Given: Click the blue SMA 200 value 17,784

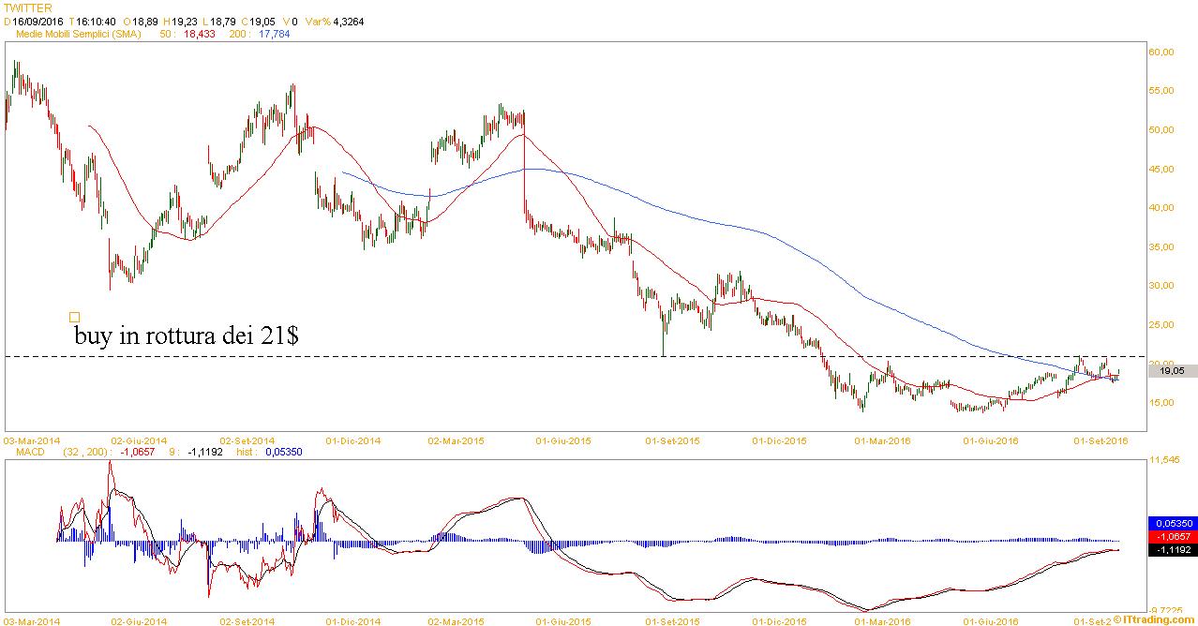Looking at the screenshot, I should point(274,34).
